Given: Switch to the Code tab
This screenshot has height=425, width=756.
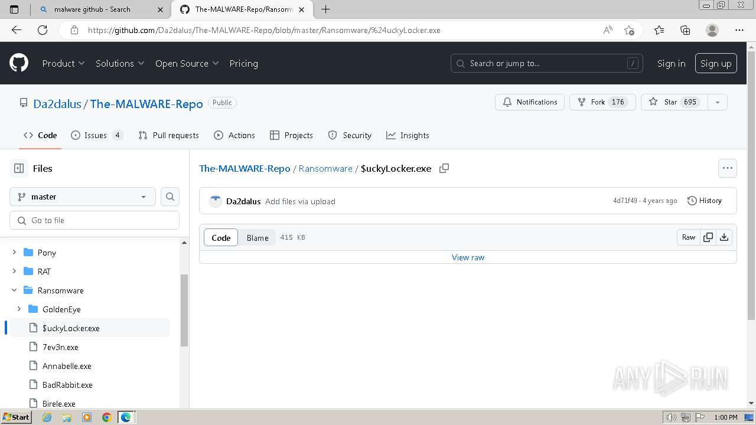Looking at the screenshot, I should [x=40, y=135].
